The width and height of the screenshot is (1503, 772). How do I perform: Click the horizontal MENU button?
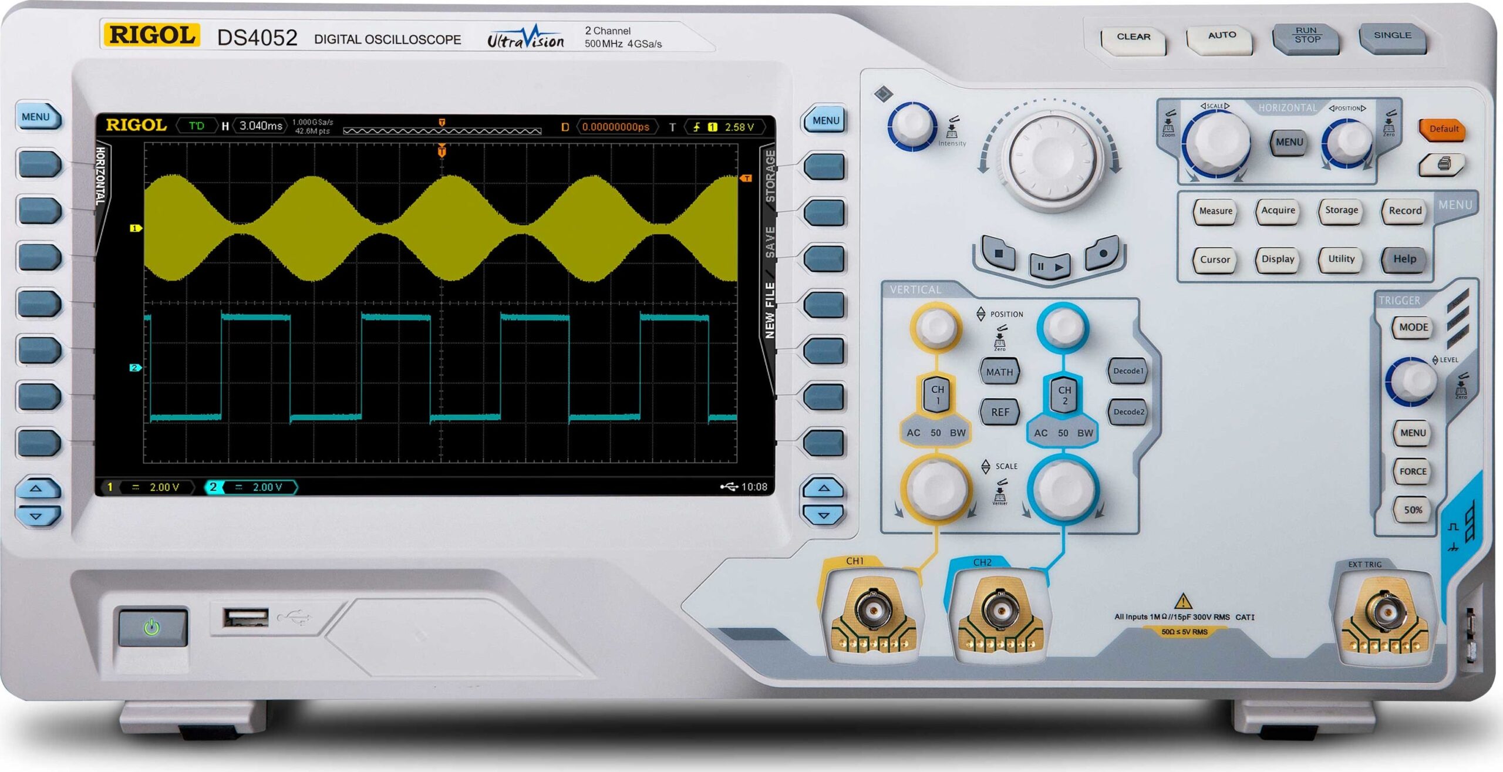(x=1289, y=143)
